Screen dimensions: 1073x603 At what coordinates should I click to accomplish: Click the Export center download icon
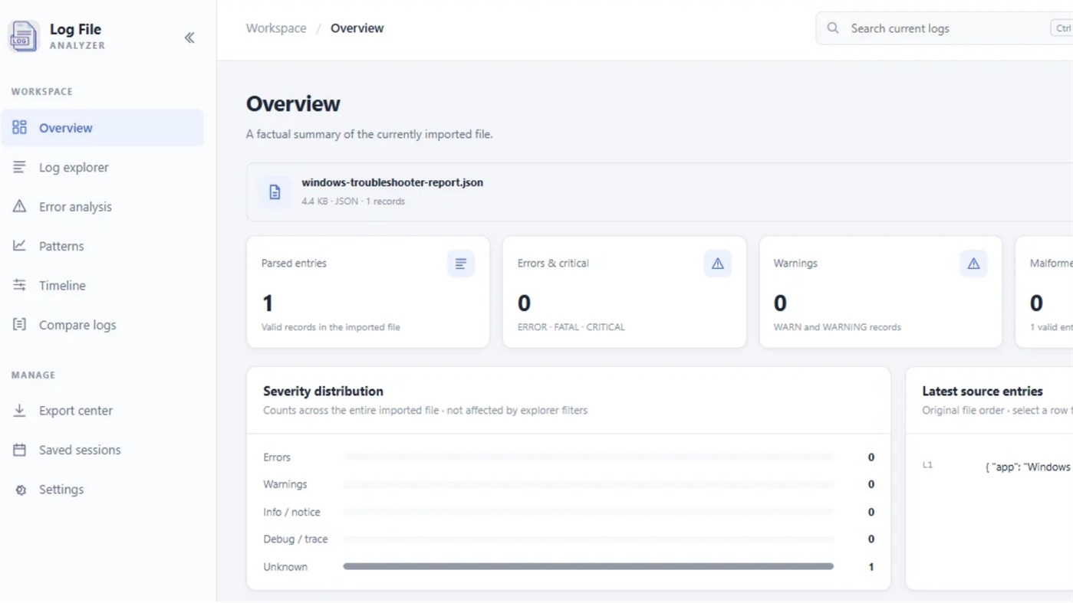click(x=19, y=410)
